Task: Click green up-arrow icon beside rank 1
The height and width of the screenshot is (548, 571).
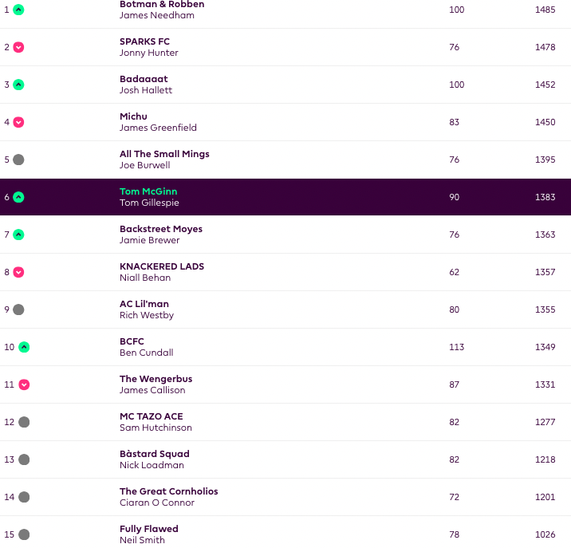Action: [18, 10]
